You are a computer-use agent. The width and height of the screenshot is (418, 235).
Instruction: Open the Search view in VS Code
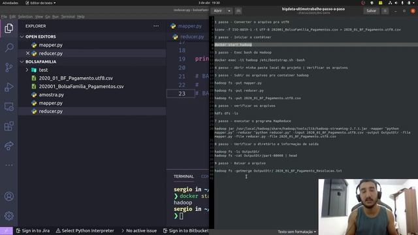coord(9,48)
